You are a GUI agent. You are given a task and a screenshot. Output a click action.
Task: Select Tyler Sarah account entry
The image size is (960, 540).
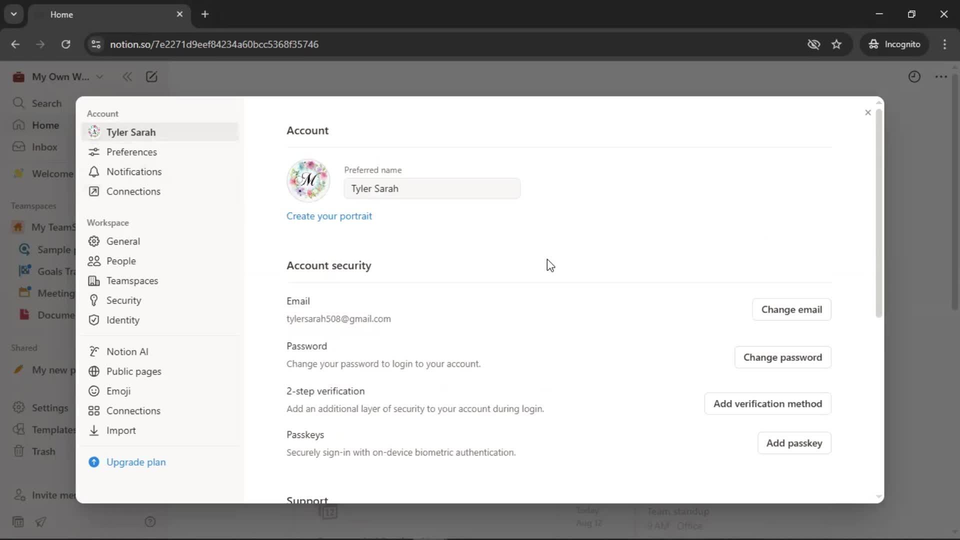pyautogui.click(x=160, y=132)
